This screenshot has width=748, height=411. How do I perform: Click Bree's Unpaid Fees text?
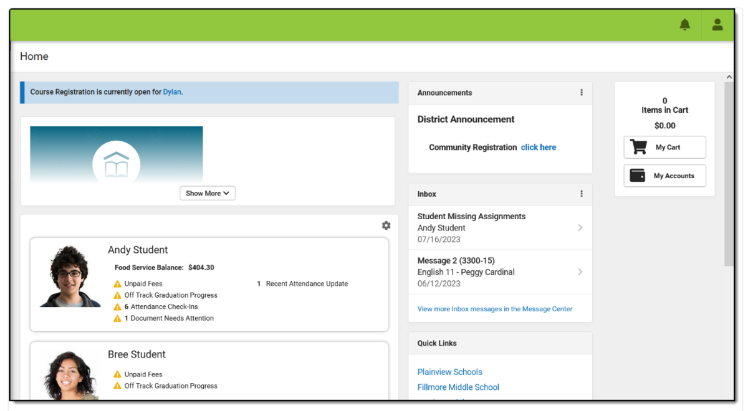point(143,374)
